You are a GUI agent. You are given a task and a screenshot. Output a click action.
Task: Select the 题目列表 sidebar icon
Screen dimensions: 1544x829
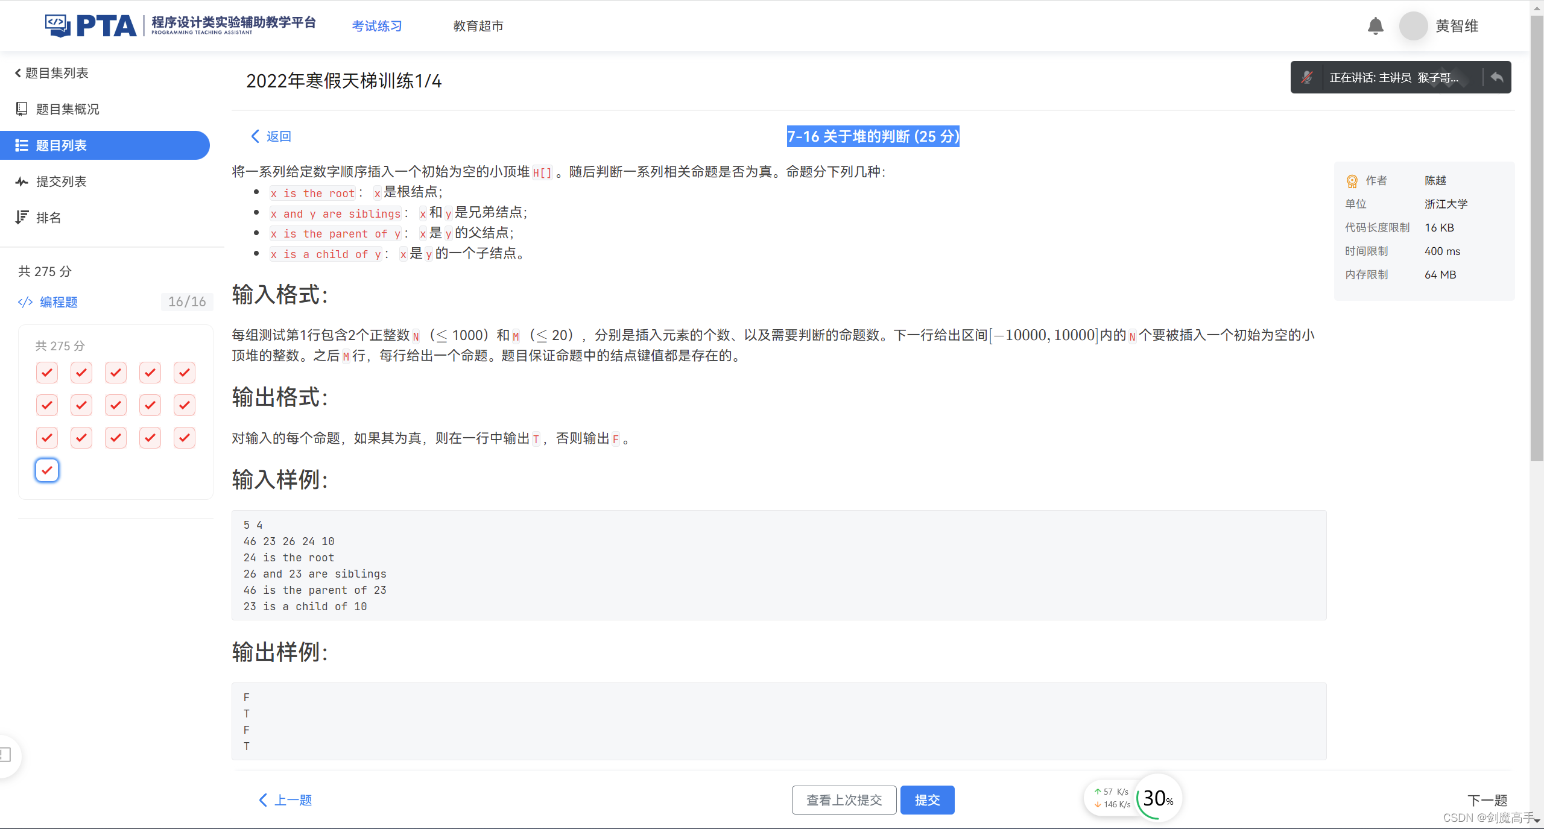click(x=22, y=145)
